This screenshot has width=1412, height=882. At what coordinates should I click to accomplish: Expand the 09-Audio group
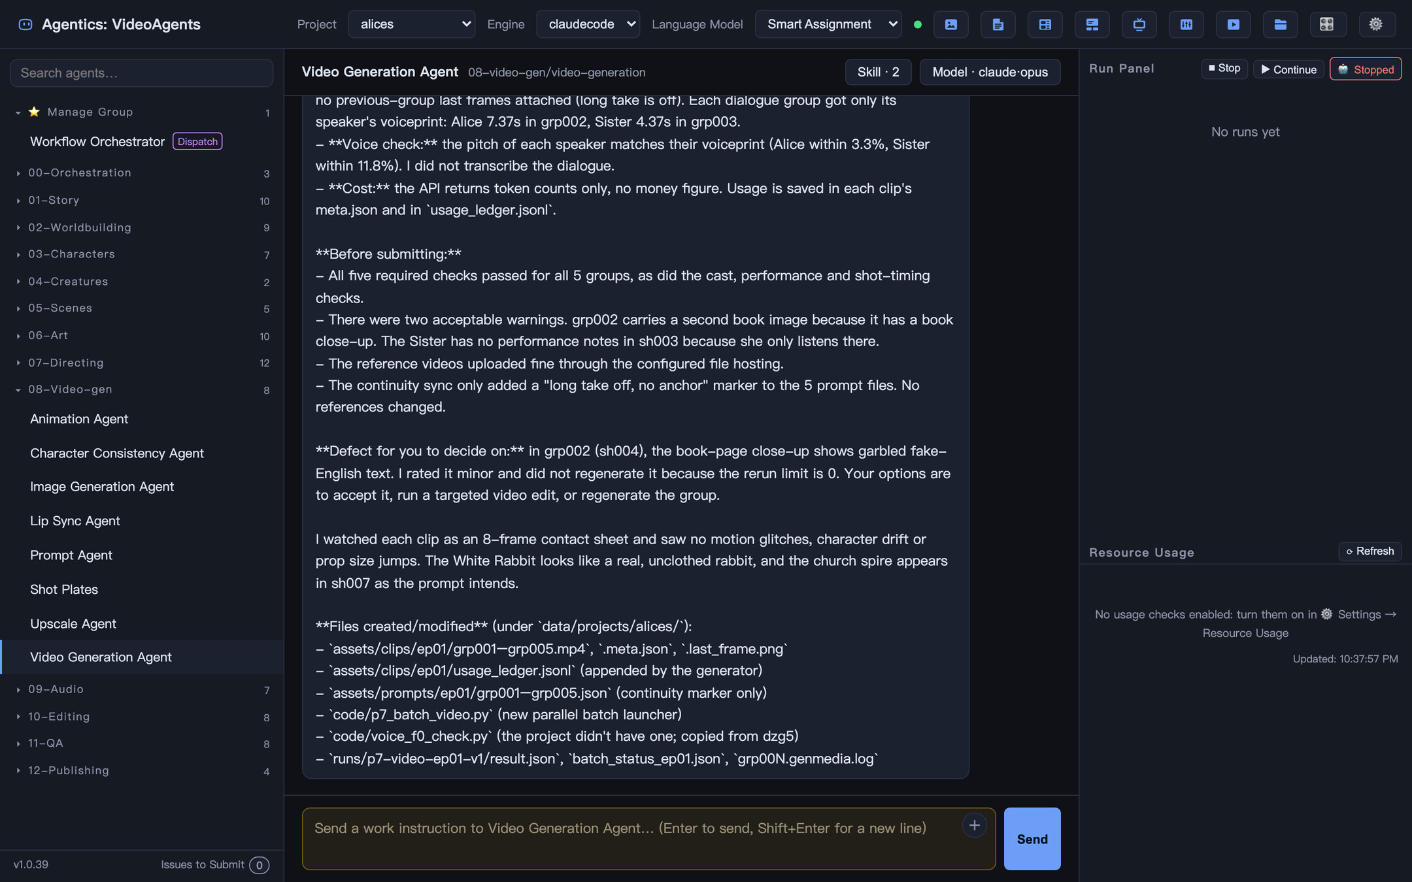click(x=142, y=689)
